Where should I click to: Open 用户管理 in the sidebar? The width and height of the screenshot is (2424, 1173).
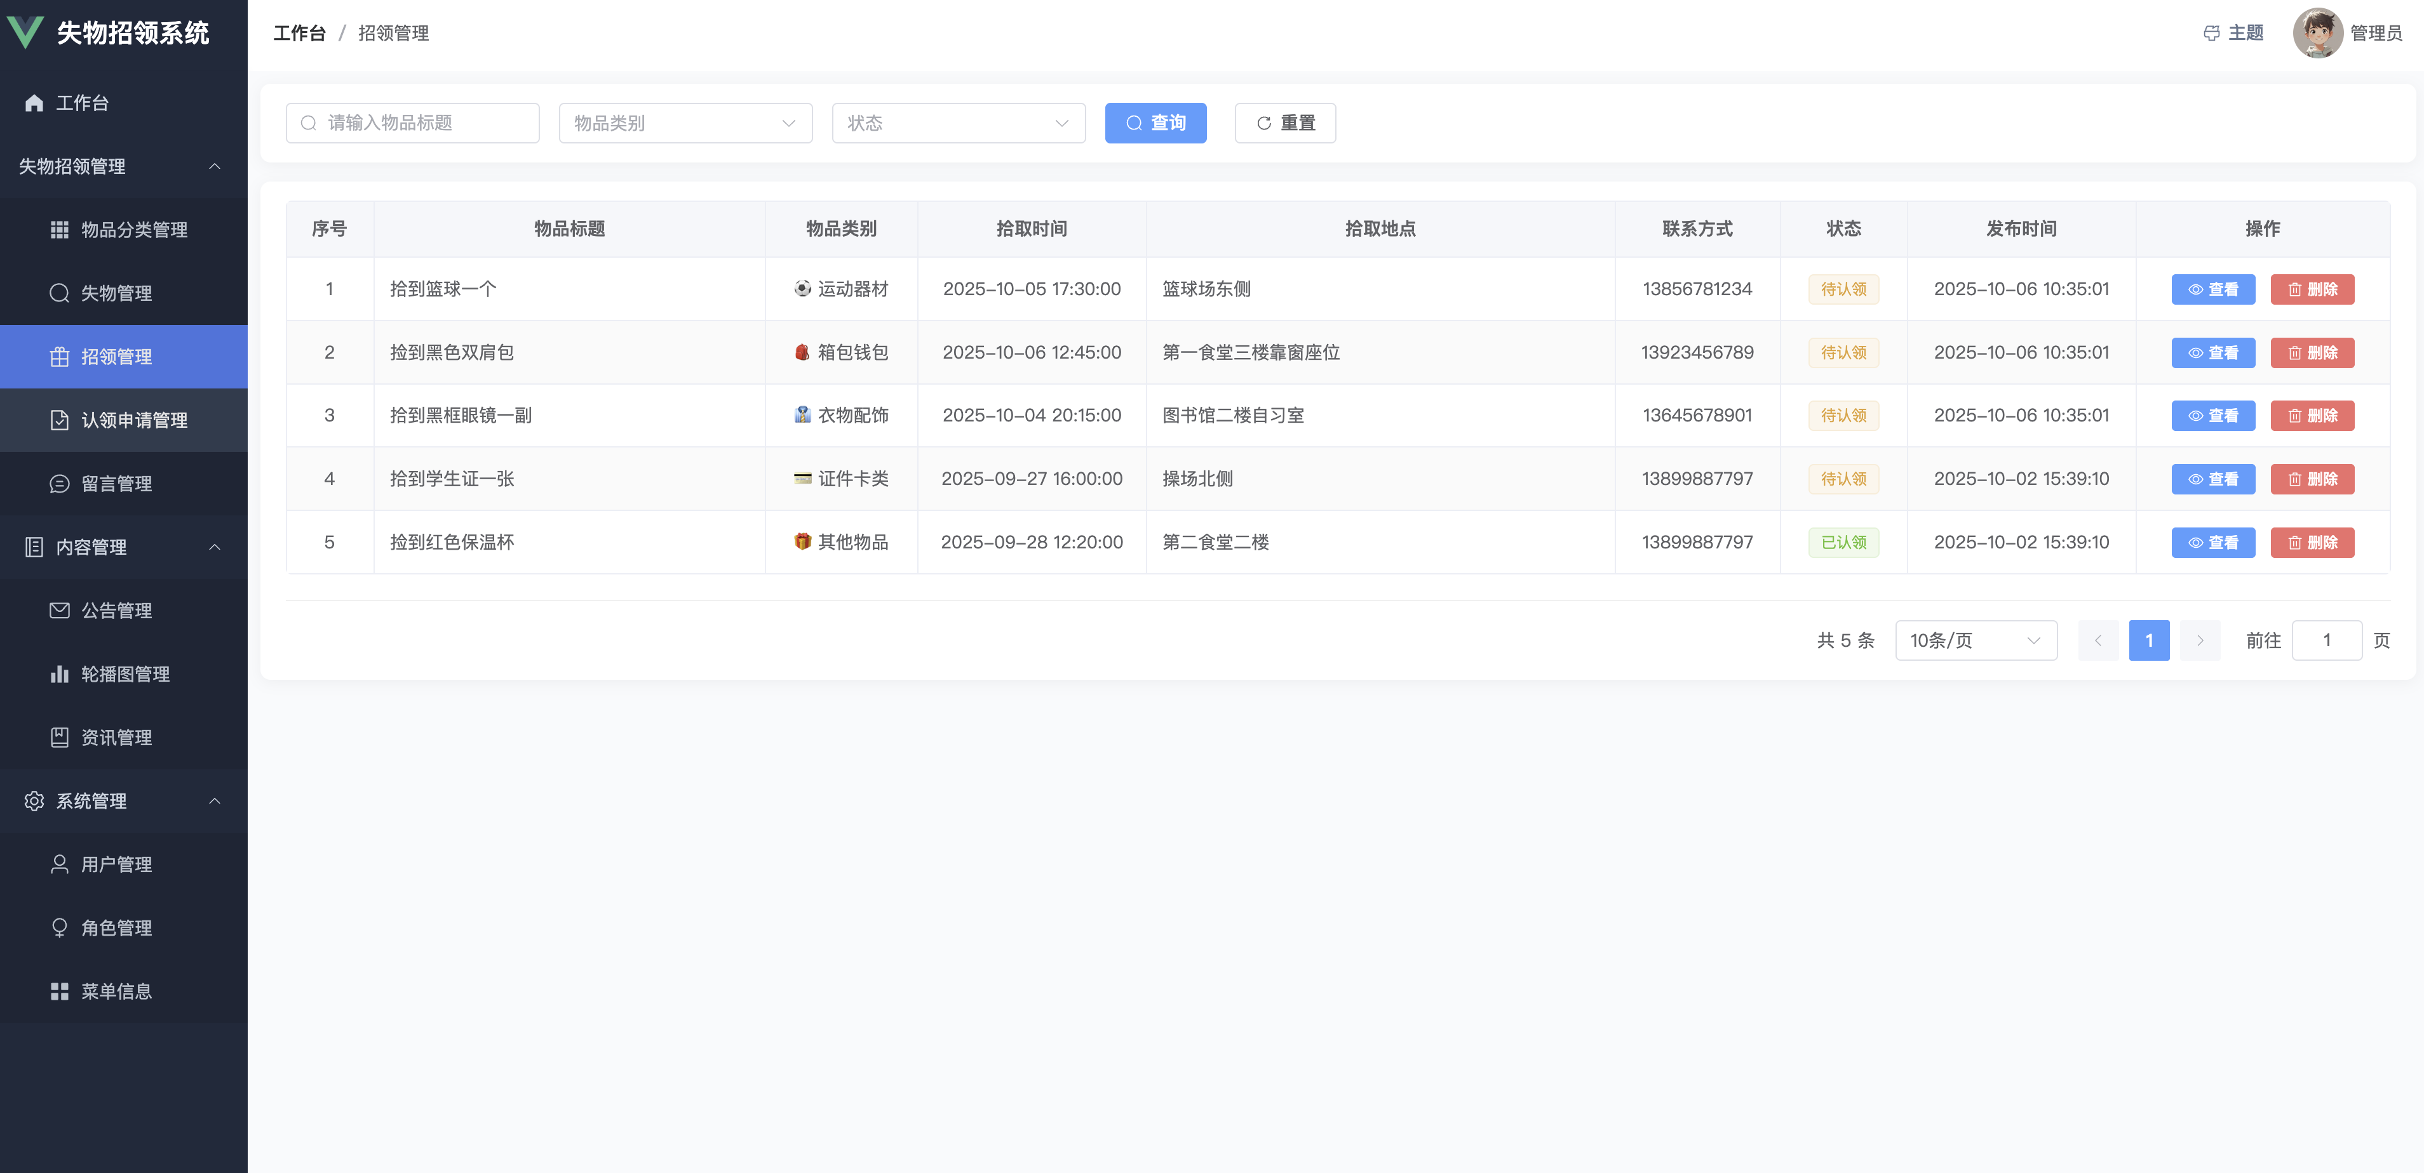pos(116,863)
